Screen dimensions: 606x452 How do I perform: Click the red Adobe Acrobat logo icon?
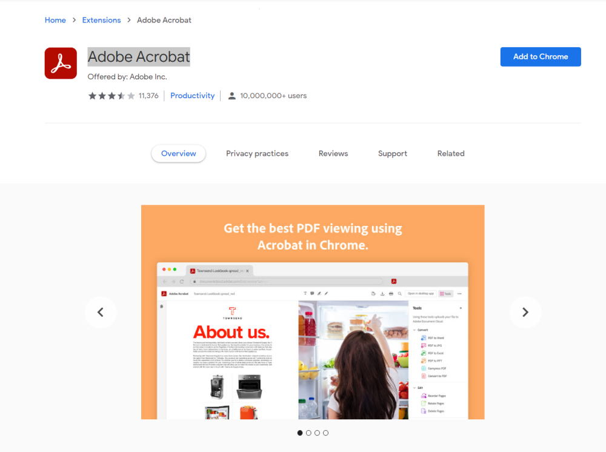point(61,64)
